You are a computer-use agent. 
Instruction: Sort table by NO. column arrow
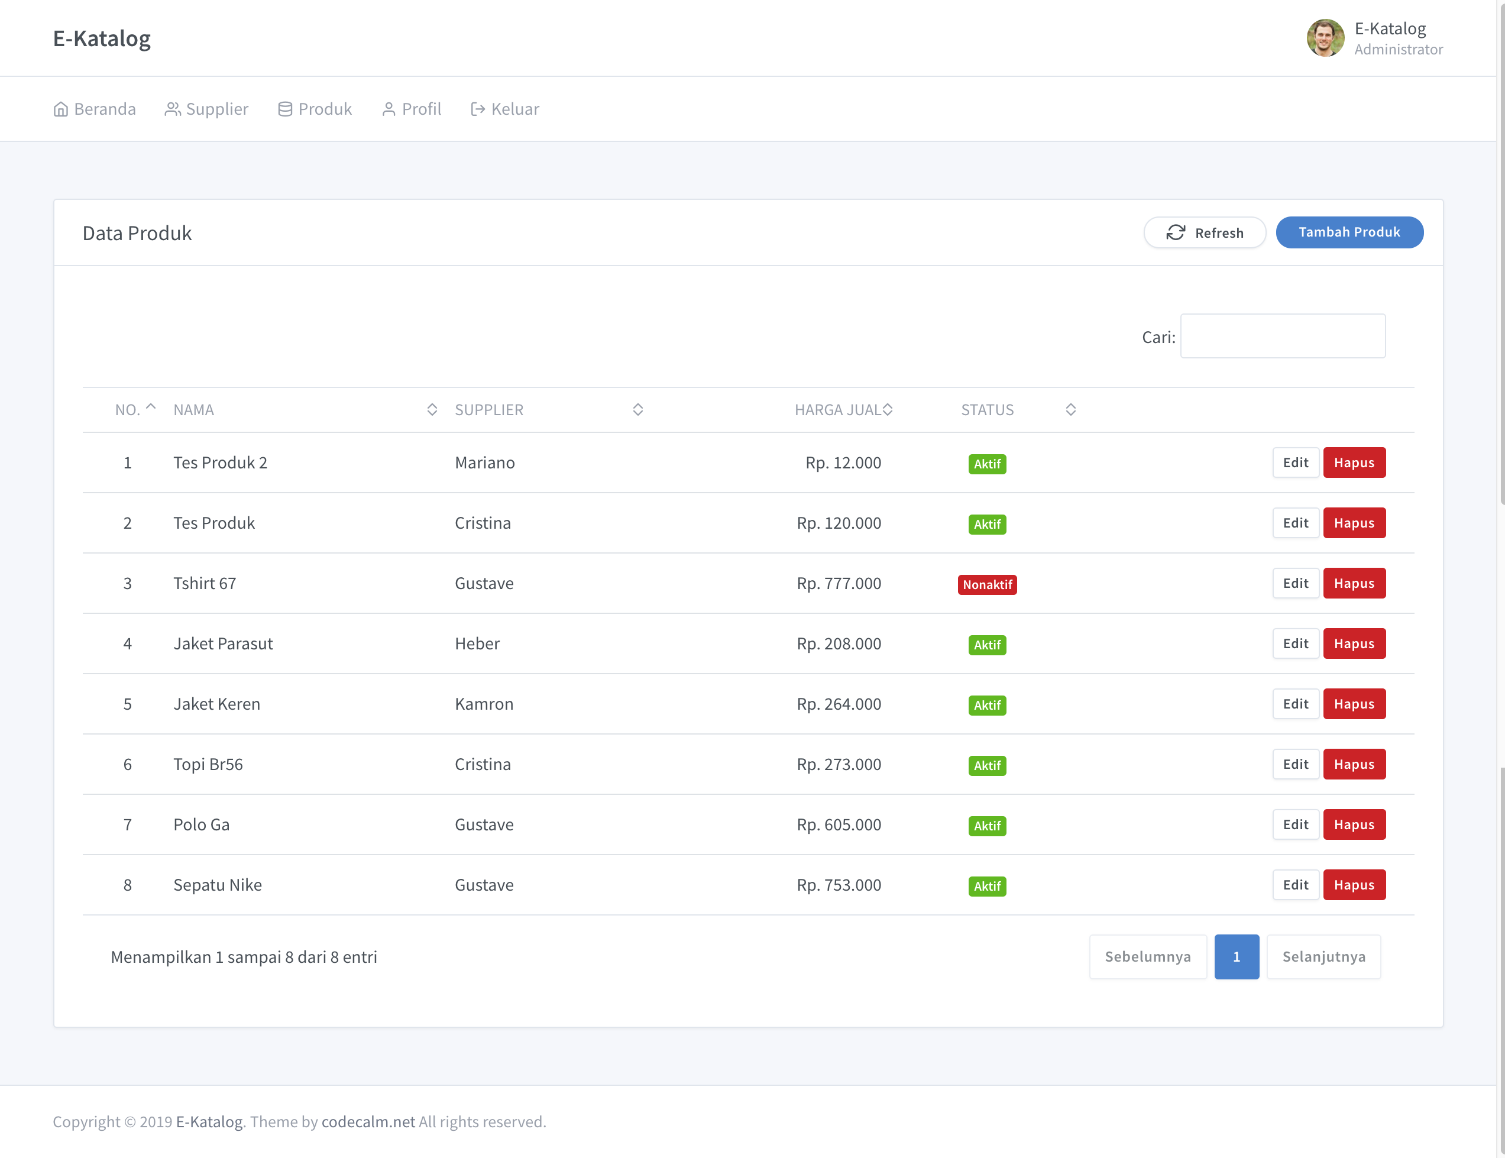point(151,407)
